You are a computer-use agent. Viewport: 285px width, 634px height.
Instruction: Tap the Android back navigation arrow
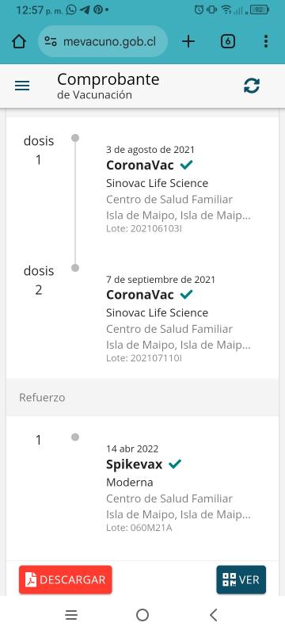point(214,615)
